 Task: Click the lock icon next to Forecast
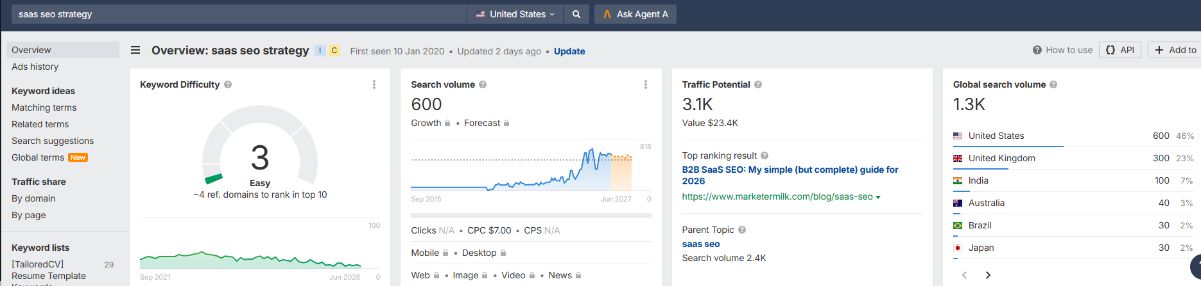pos(506,123)
